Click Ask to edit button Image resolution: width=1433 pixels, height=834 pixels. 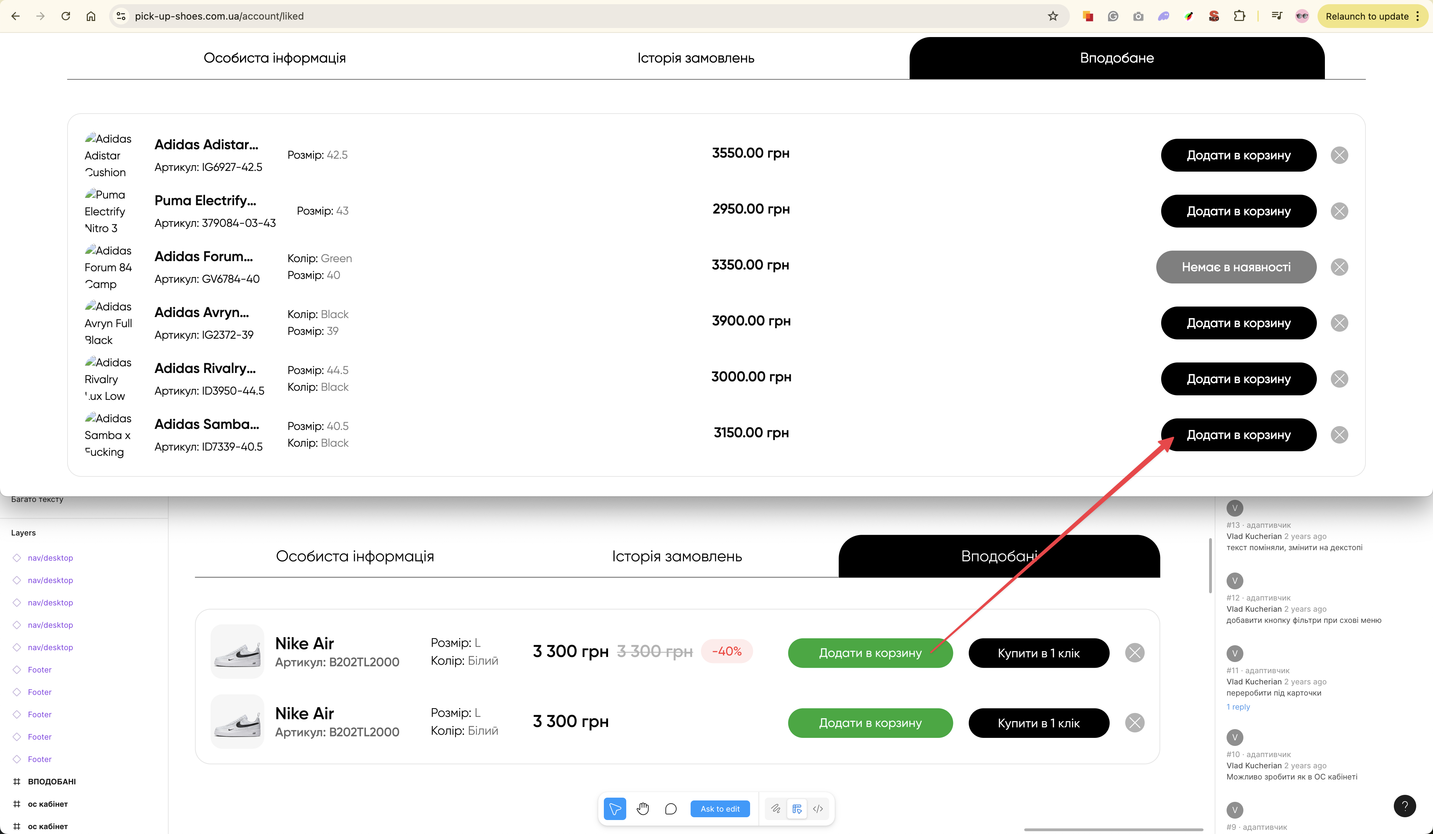pyautogui.click(x=720, y=808)
